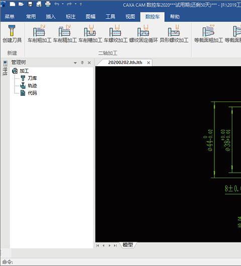Screen dimensions: 241x266
Task: Click the New file icon in quick access toolbar
Action: [13, 4]
